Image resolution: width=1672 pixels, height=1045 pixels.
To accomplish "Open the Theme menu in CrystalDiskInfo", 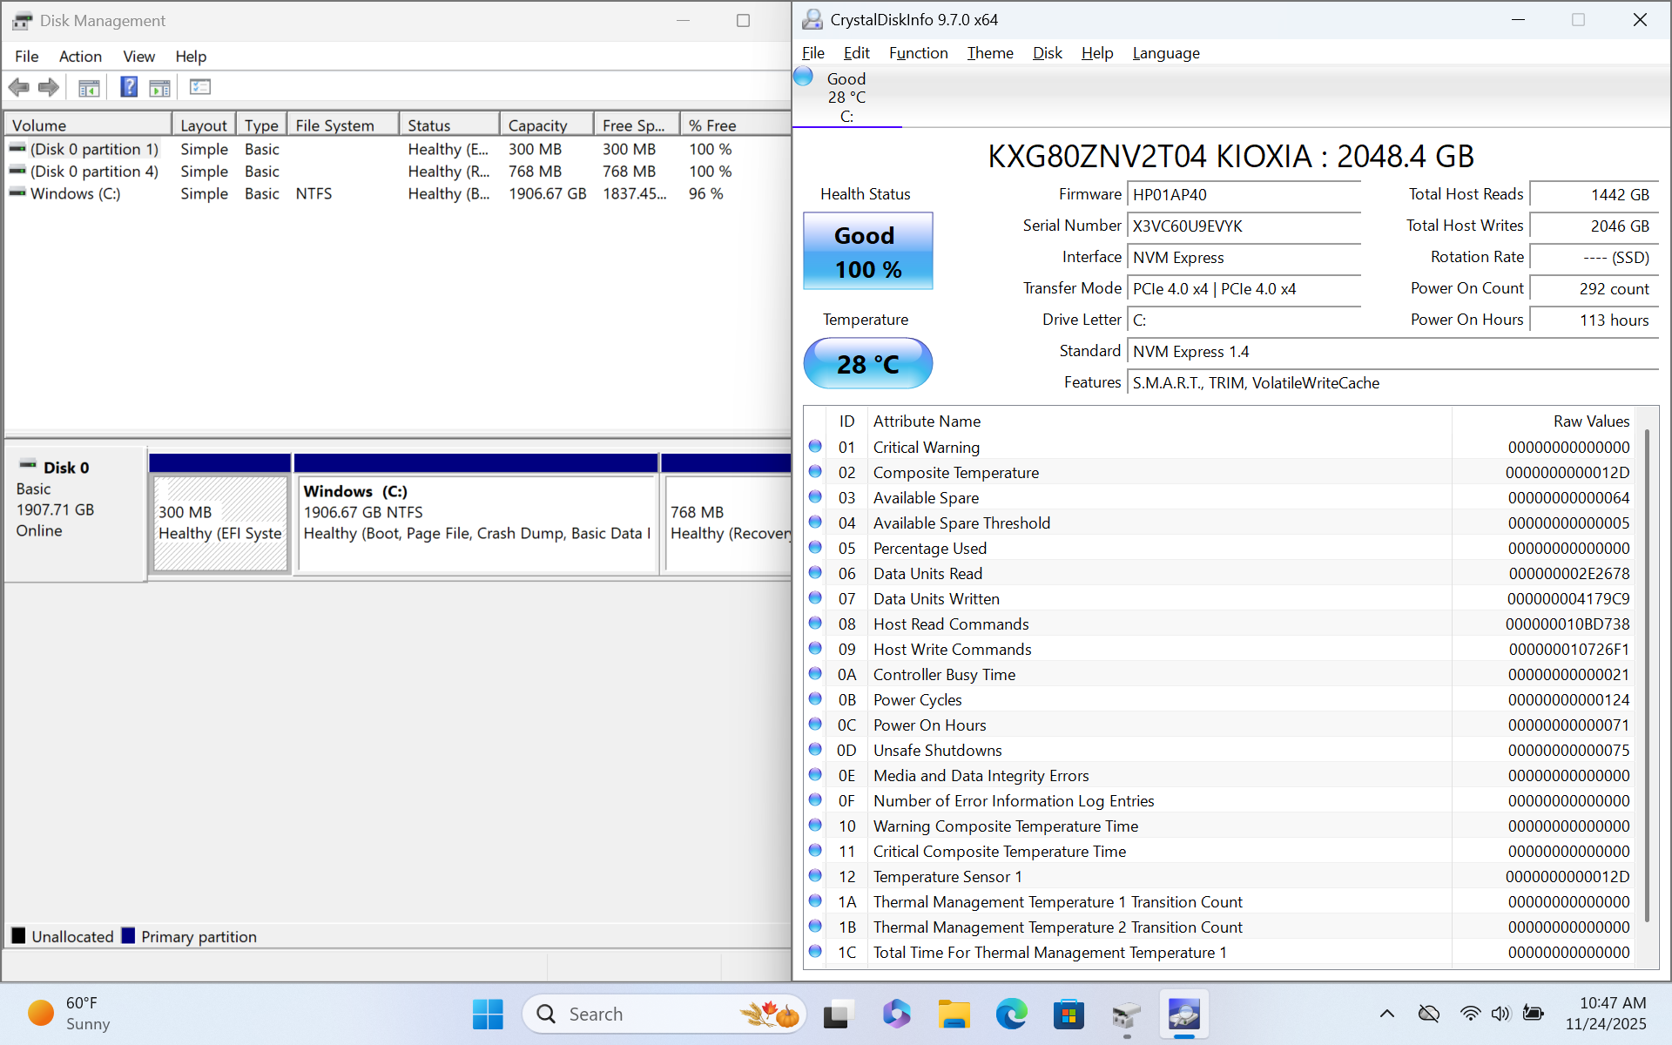I will tap(990, 53).
